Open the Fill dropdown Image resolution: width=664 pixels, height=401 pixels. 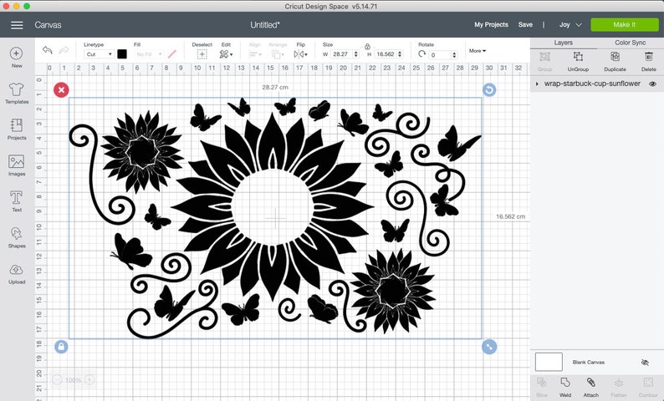pyautogui.click(x=149, y=54)
